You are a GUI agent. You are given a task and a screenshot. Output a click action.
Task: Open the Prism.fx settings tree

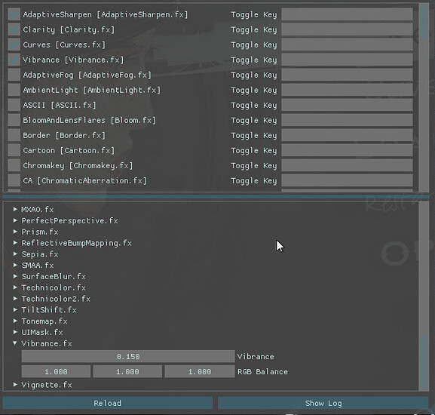point(15,232)
